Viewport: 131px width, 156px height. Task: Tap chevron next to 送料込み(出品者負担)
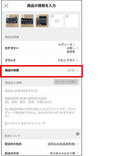coord(78,144)
